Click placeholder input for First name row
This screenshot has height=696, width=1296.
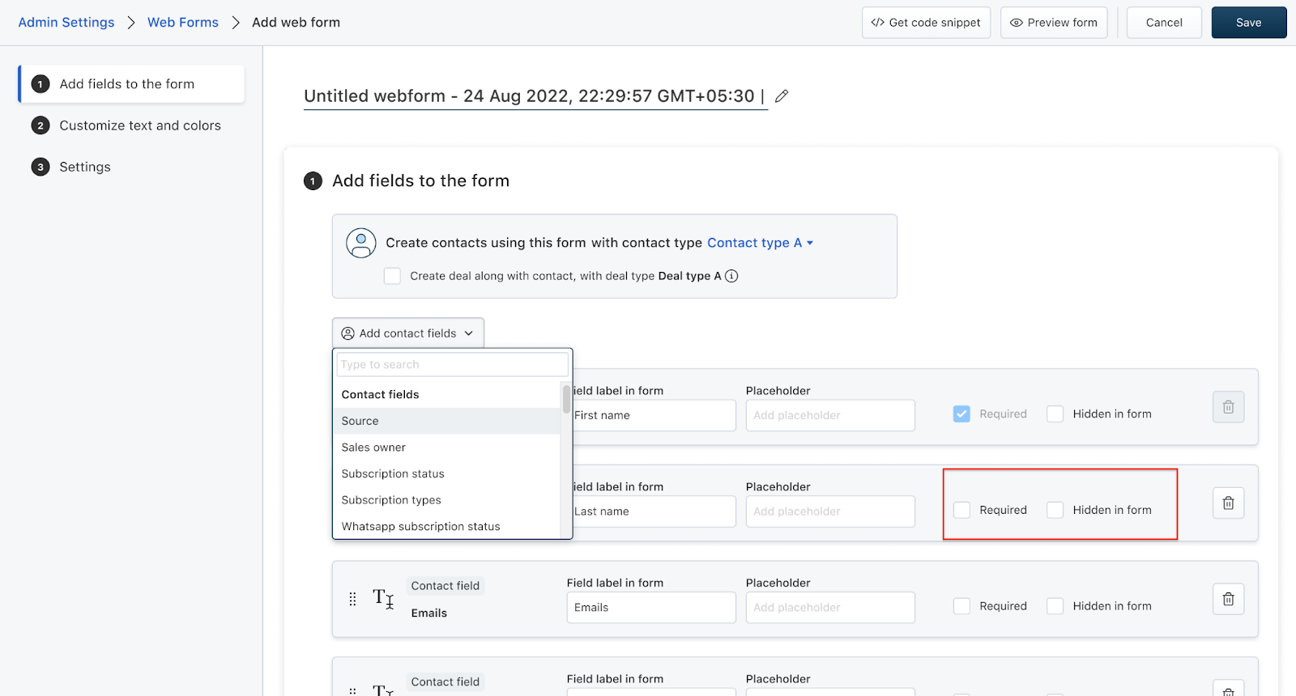[830, 415]
